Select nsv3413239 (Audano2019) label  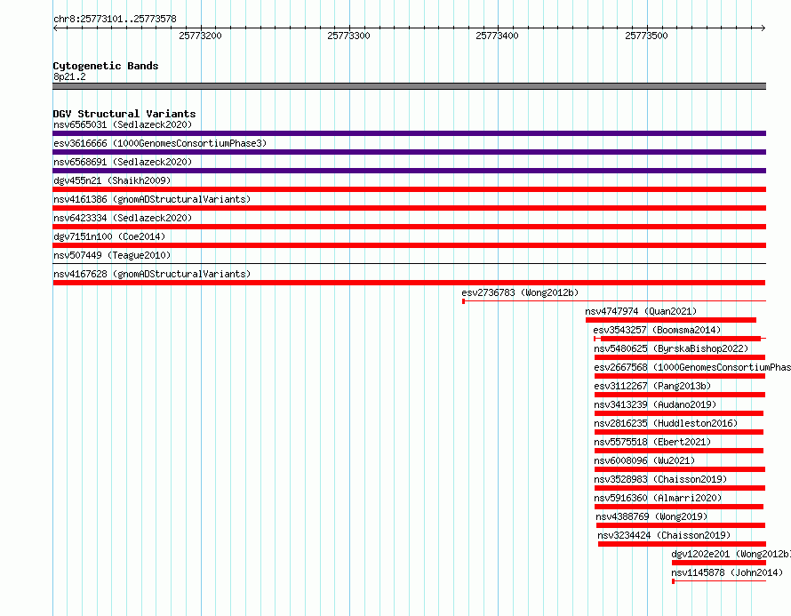click(x=655, y=404)
